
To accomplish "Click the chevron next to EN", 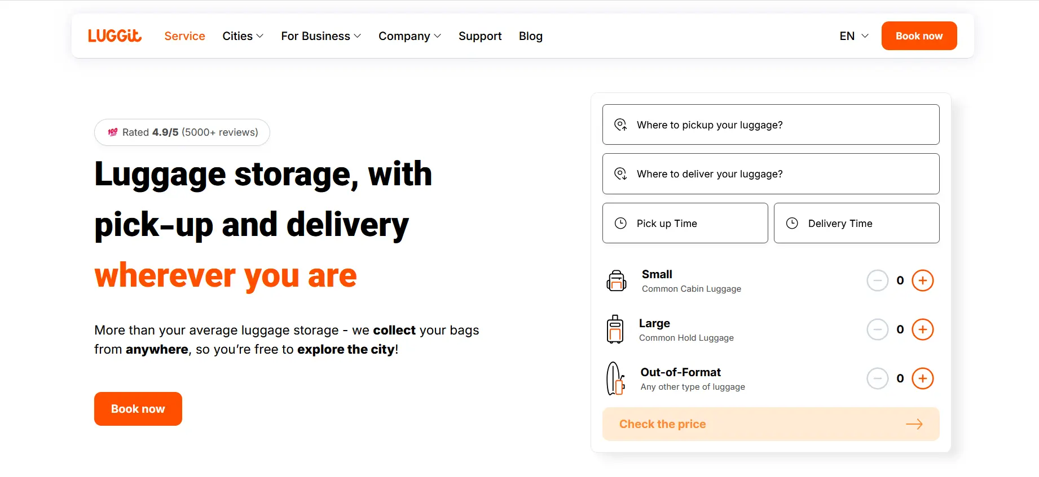I will pyautogui.click(x=865, y=36).
